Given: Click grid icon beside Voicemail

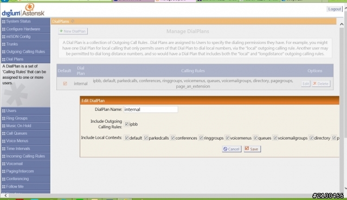Looking at the screenshot, I should point(4,164).
